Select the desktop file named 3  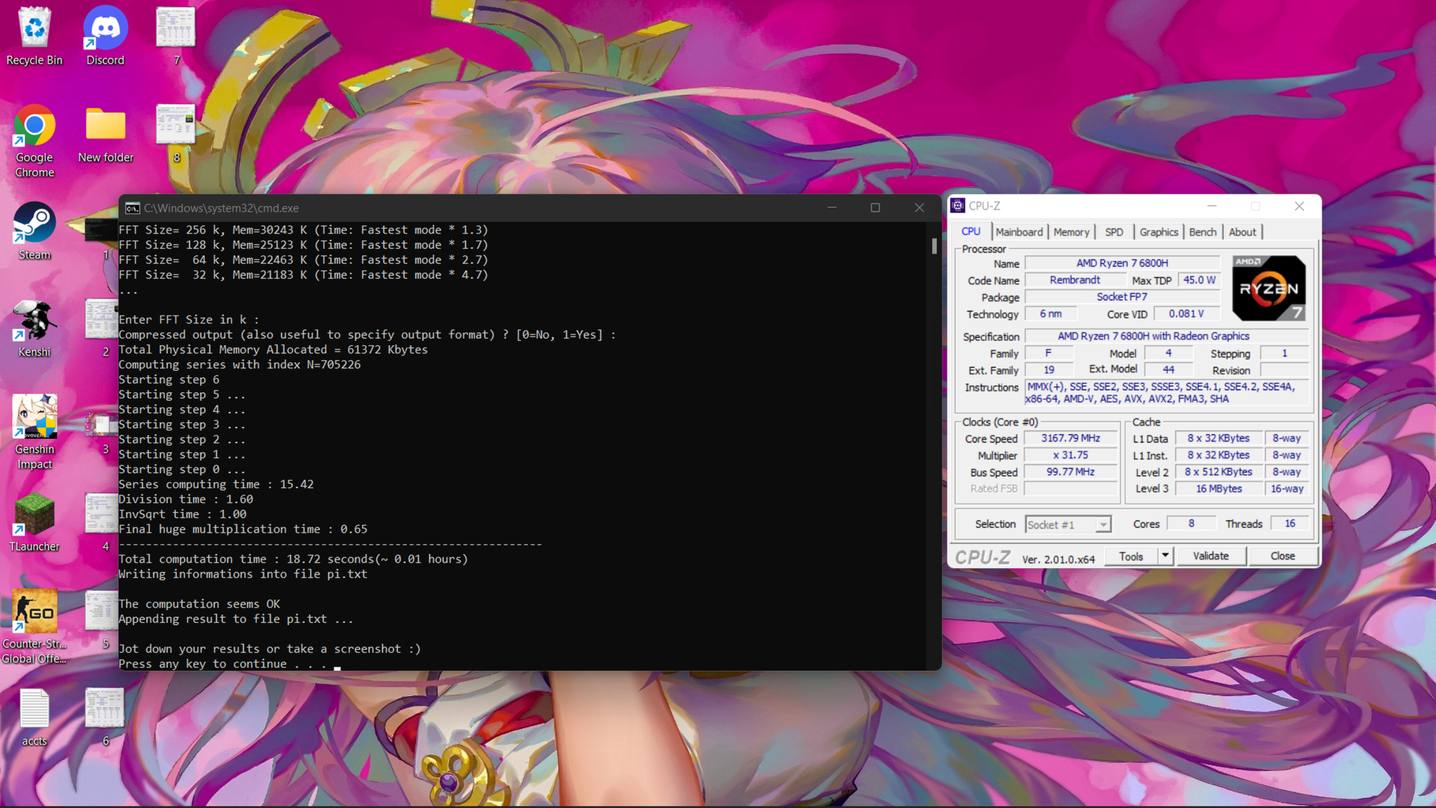pos(102,432)
